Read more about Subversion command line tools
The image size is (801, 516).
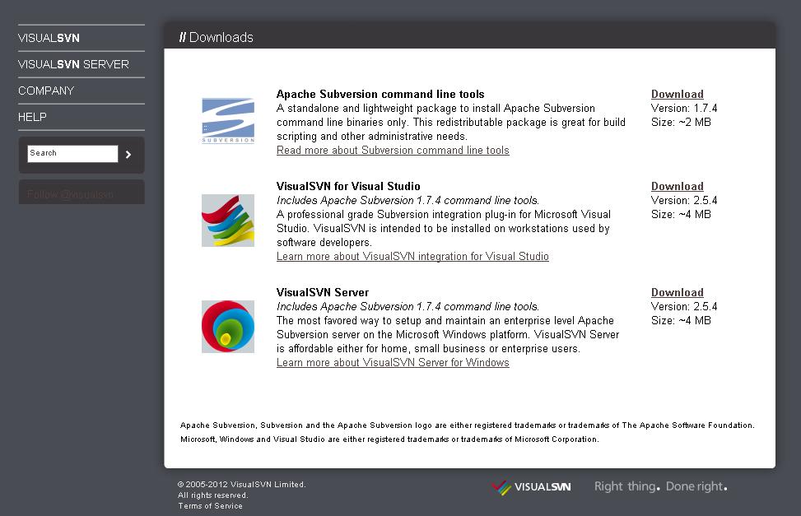click(x=393, y=151)
